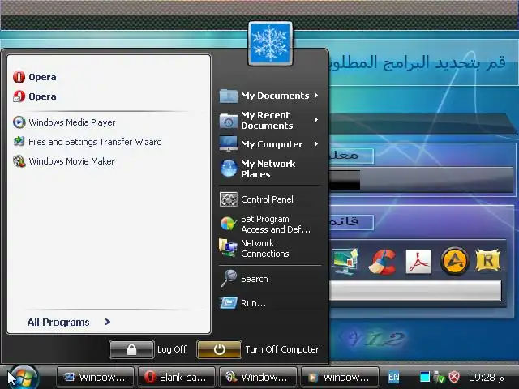The image size is (519, 389).
Task: Switch to Media Player taskbar button
Action: tap(340, 377)
